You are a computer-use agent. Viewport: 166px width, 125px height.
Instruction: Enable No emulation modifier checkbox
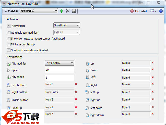pos(9,33)
